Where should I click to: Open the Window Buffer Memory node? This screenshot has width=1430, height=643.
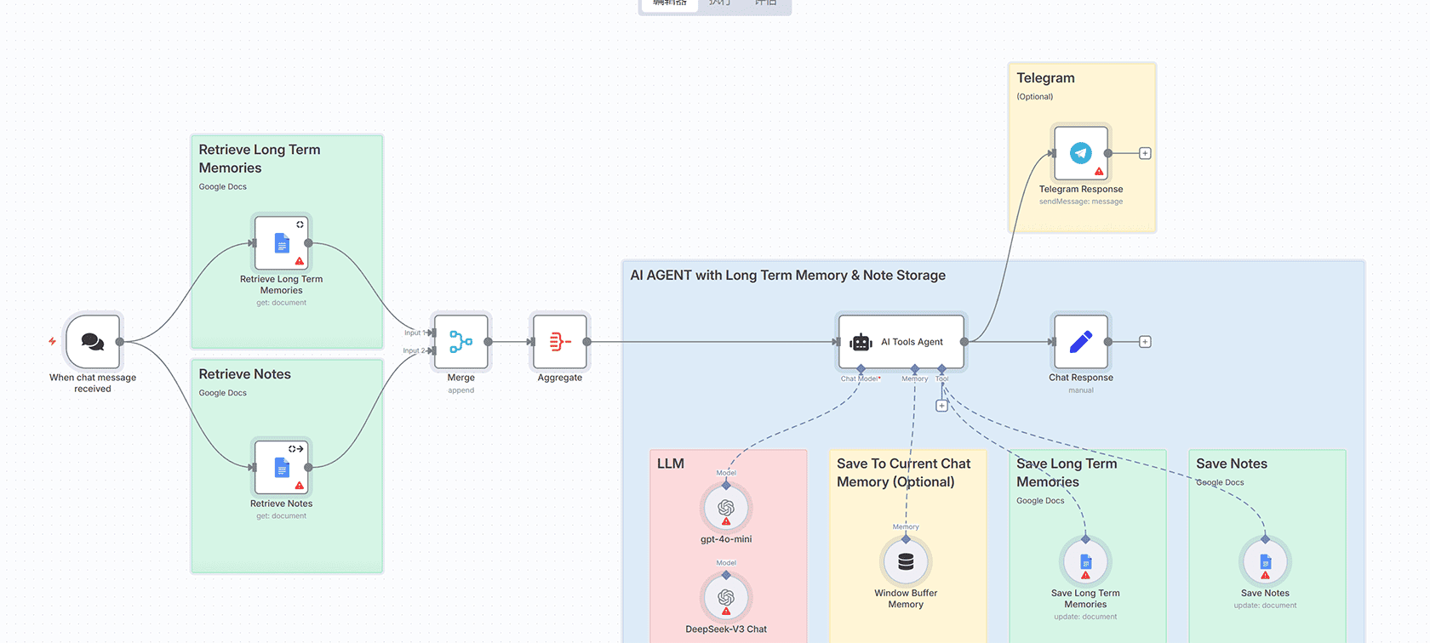tap(906, 562)
